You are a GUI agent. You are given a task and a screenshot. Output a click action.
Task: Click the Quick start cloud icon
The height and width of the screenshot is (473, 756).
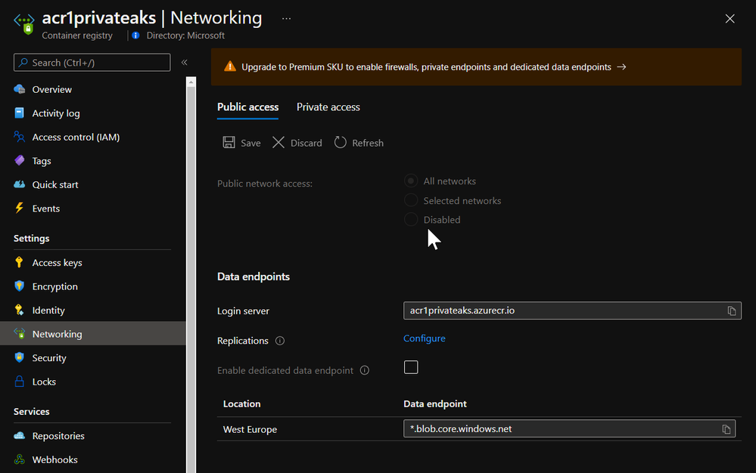[x=19, y=184]
